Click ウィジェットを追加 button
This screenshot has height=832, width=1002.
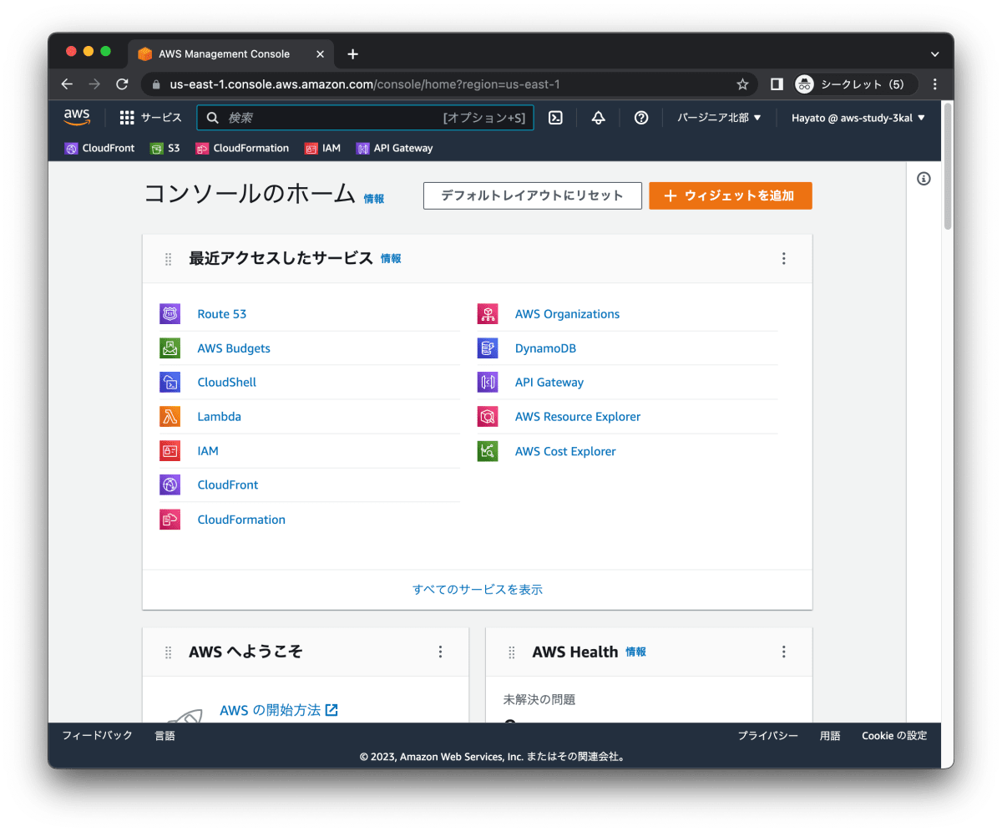tap(731, 195)
